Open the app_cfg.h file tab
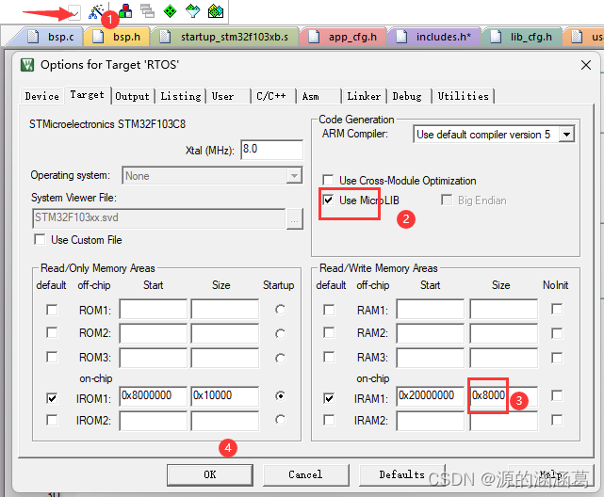 (343, 37)
